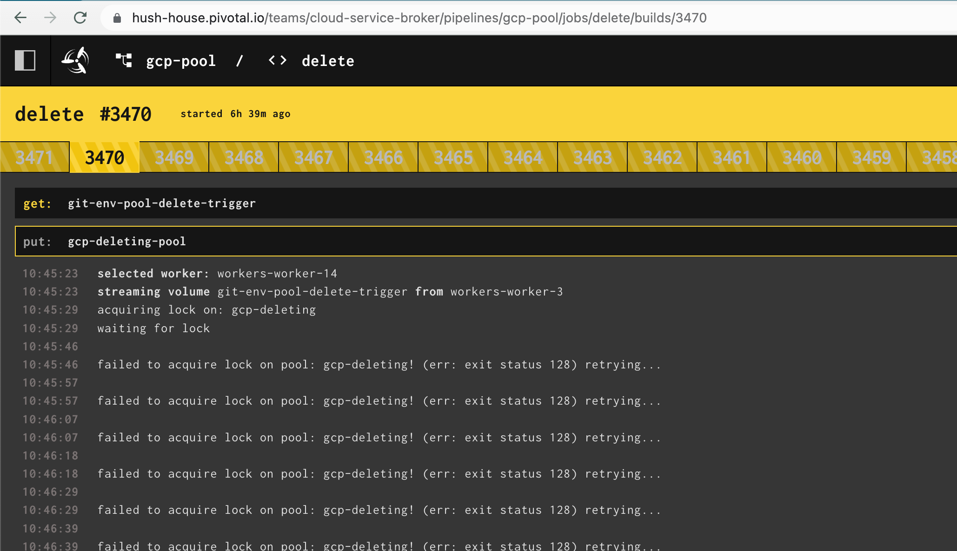Image resolution: width=957 pixels, height=551 pixels.
Task: Open the delete job link
Action: point(328,60)
